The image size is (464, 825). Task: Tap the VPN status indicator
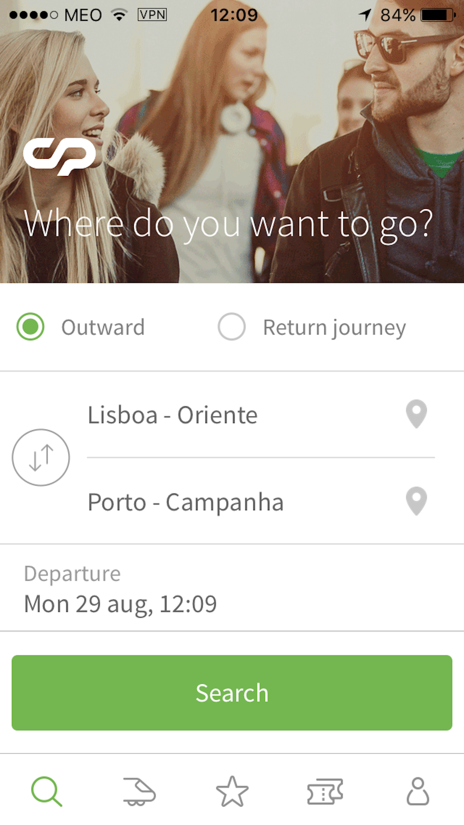pyautogui.click(x=152, y=15)
